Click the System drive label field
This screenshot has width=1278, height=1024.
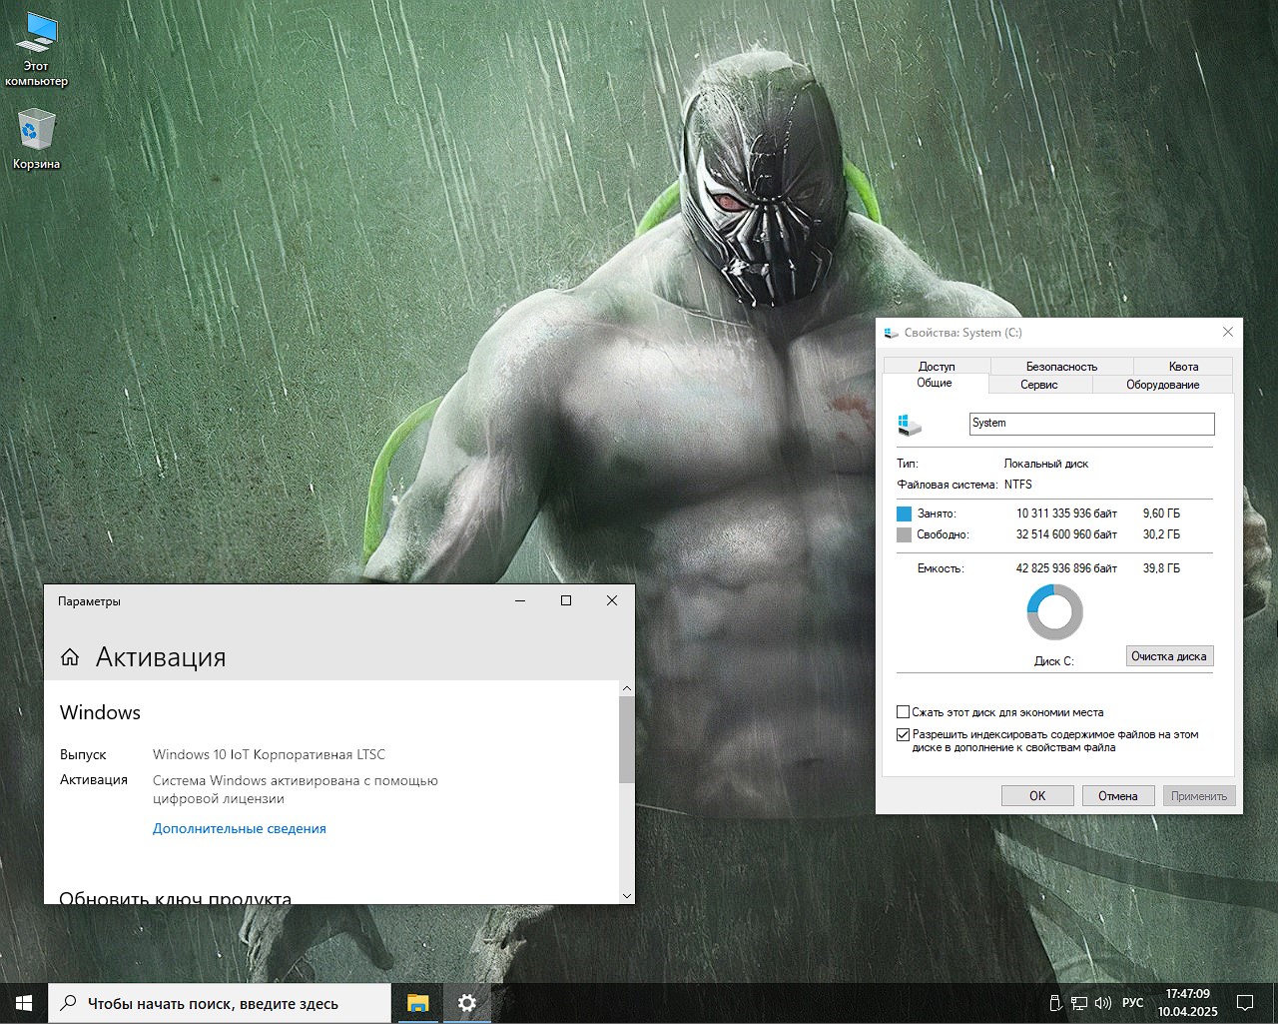[x=1091, y=424]
